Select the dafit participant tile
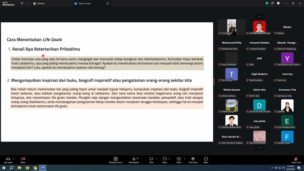 coord(259,58)
